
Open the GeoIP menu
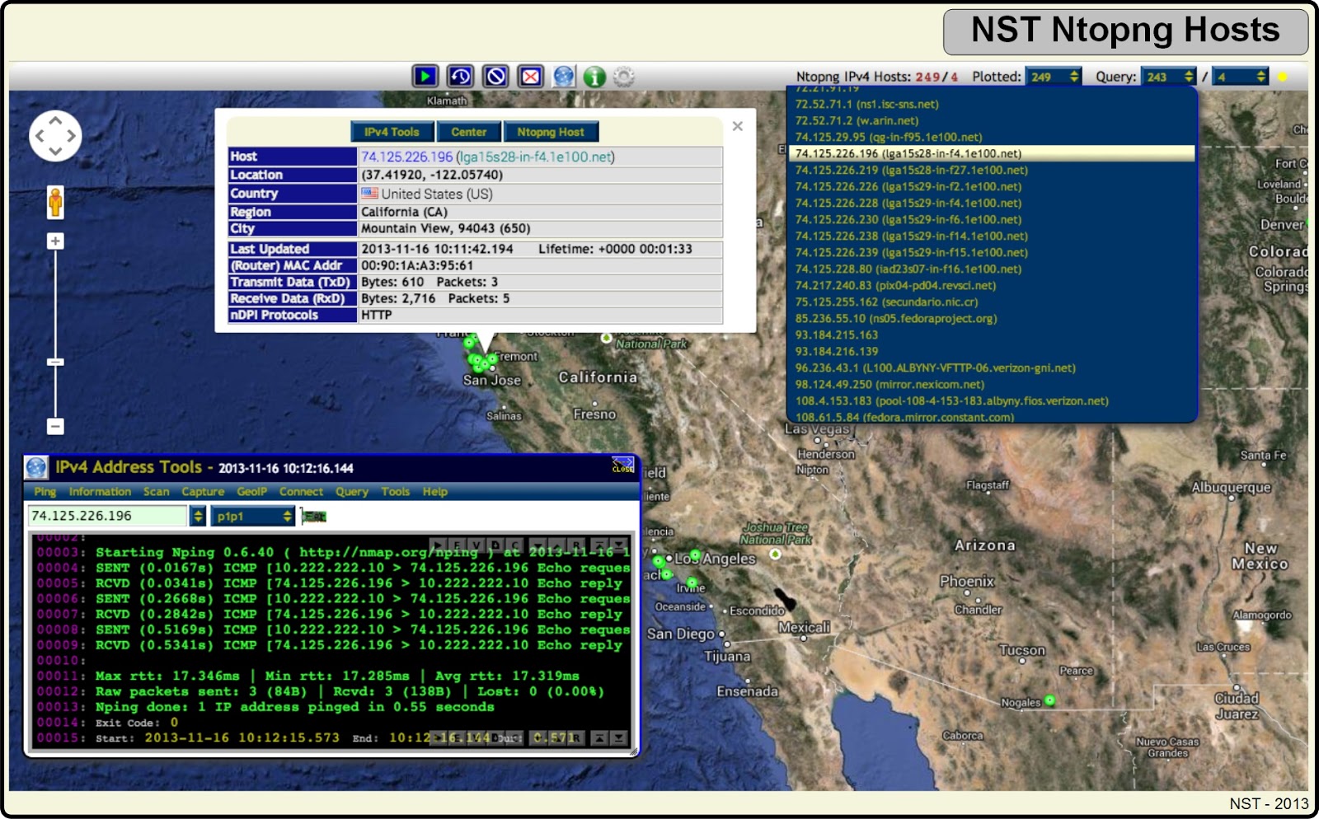[x=254, y=492]
